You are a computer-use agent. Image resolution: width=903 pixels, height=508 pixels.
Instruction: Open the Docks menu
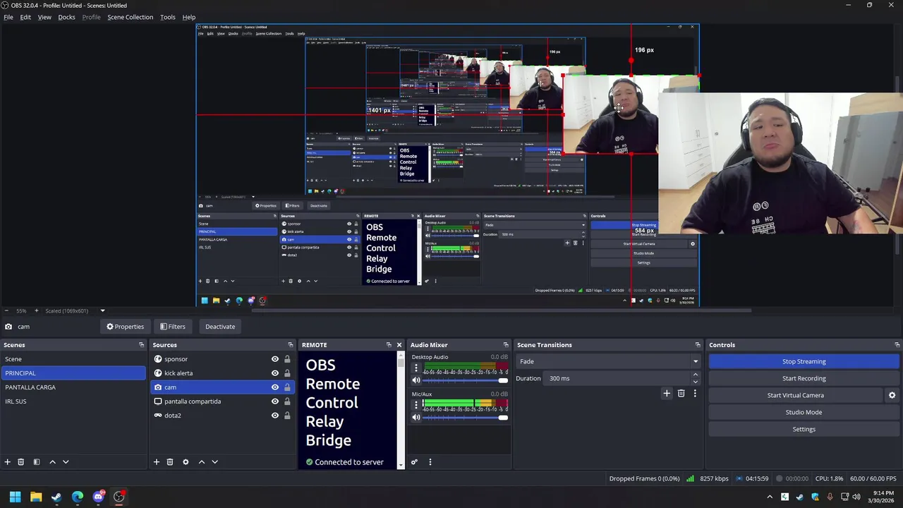pyautogui.click(x=66, y=17)
